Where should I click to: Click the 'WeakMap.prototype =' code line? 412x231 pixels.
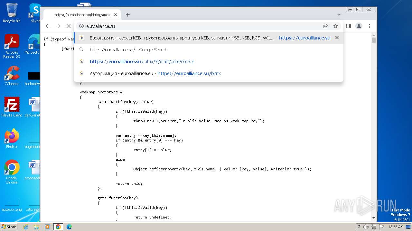(101, 92)
